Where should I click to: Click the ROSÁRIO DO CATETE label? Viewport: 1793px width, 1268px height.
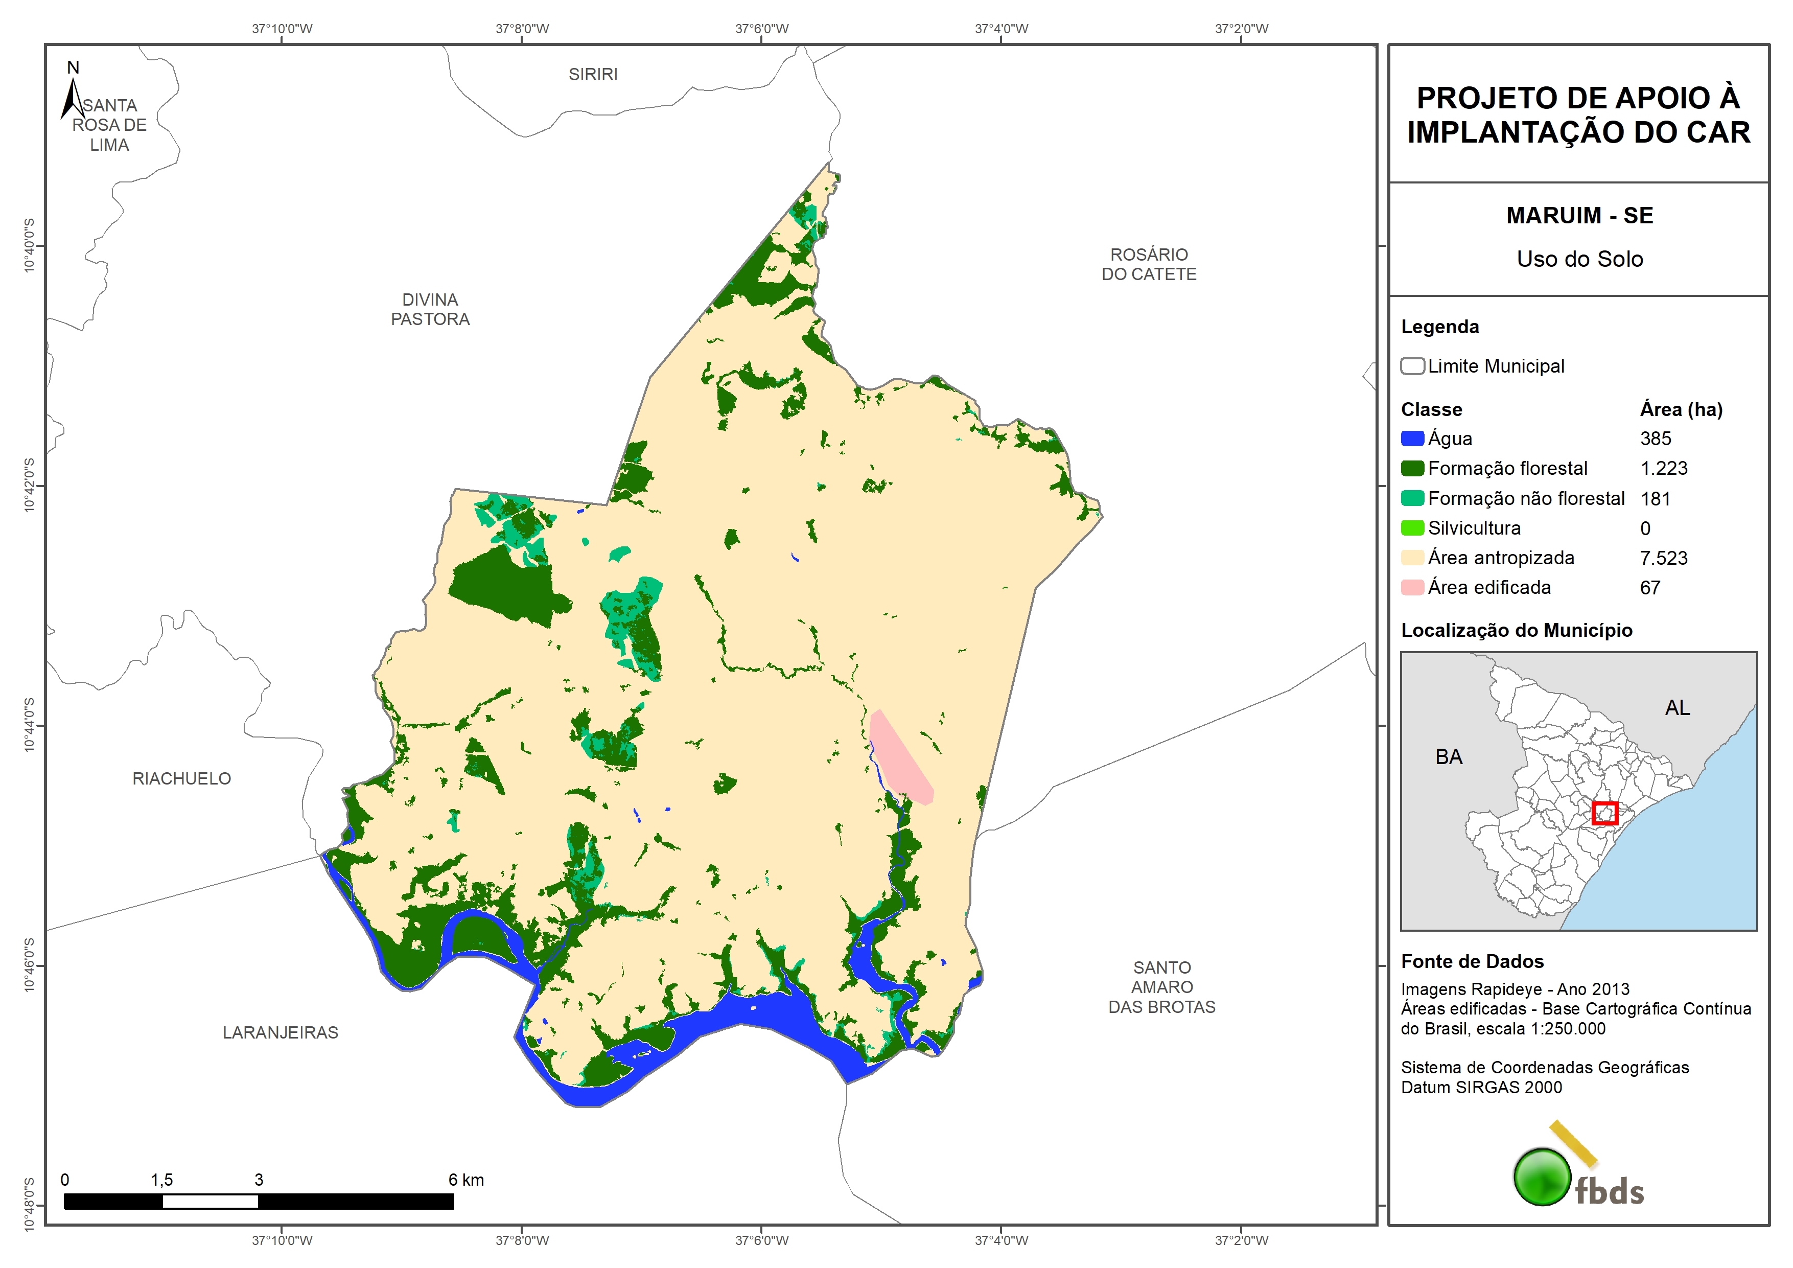tap(1149, 264)
